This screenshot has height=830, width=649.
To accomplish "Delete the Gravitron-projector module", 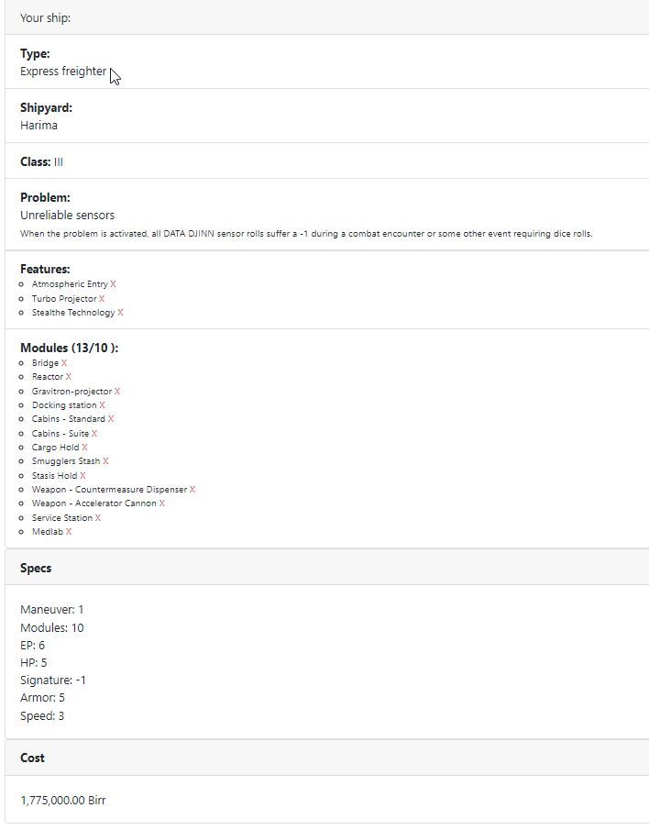I will pyautogui.click(x=117, y=392).
